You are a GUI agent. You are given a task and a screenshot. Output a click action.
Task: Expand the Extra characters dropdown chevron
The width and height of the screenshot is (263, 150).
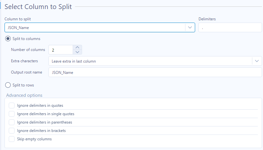coord(257,61)
